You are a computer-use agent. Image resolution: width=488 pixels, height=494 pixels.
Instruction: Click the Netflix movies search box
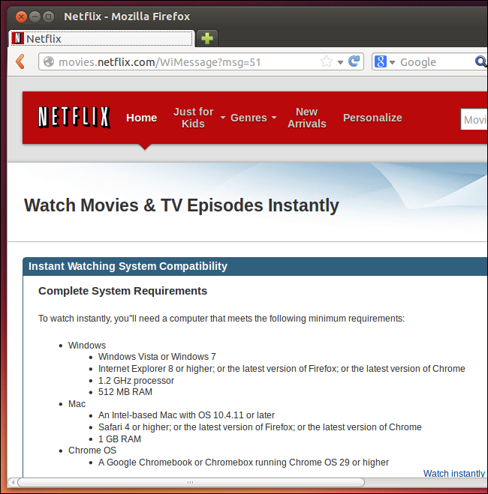pyautogui.click(x=474, y=119)
